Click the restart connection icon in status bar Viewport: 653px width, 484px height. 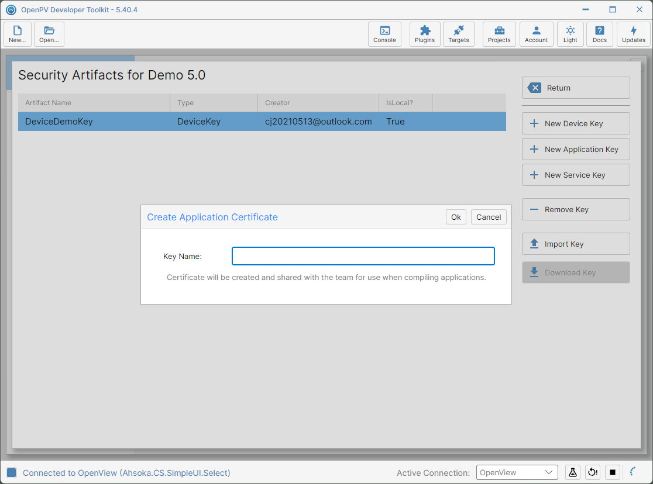pos(593,472)
